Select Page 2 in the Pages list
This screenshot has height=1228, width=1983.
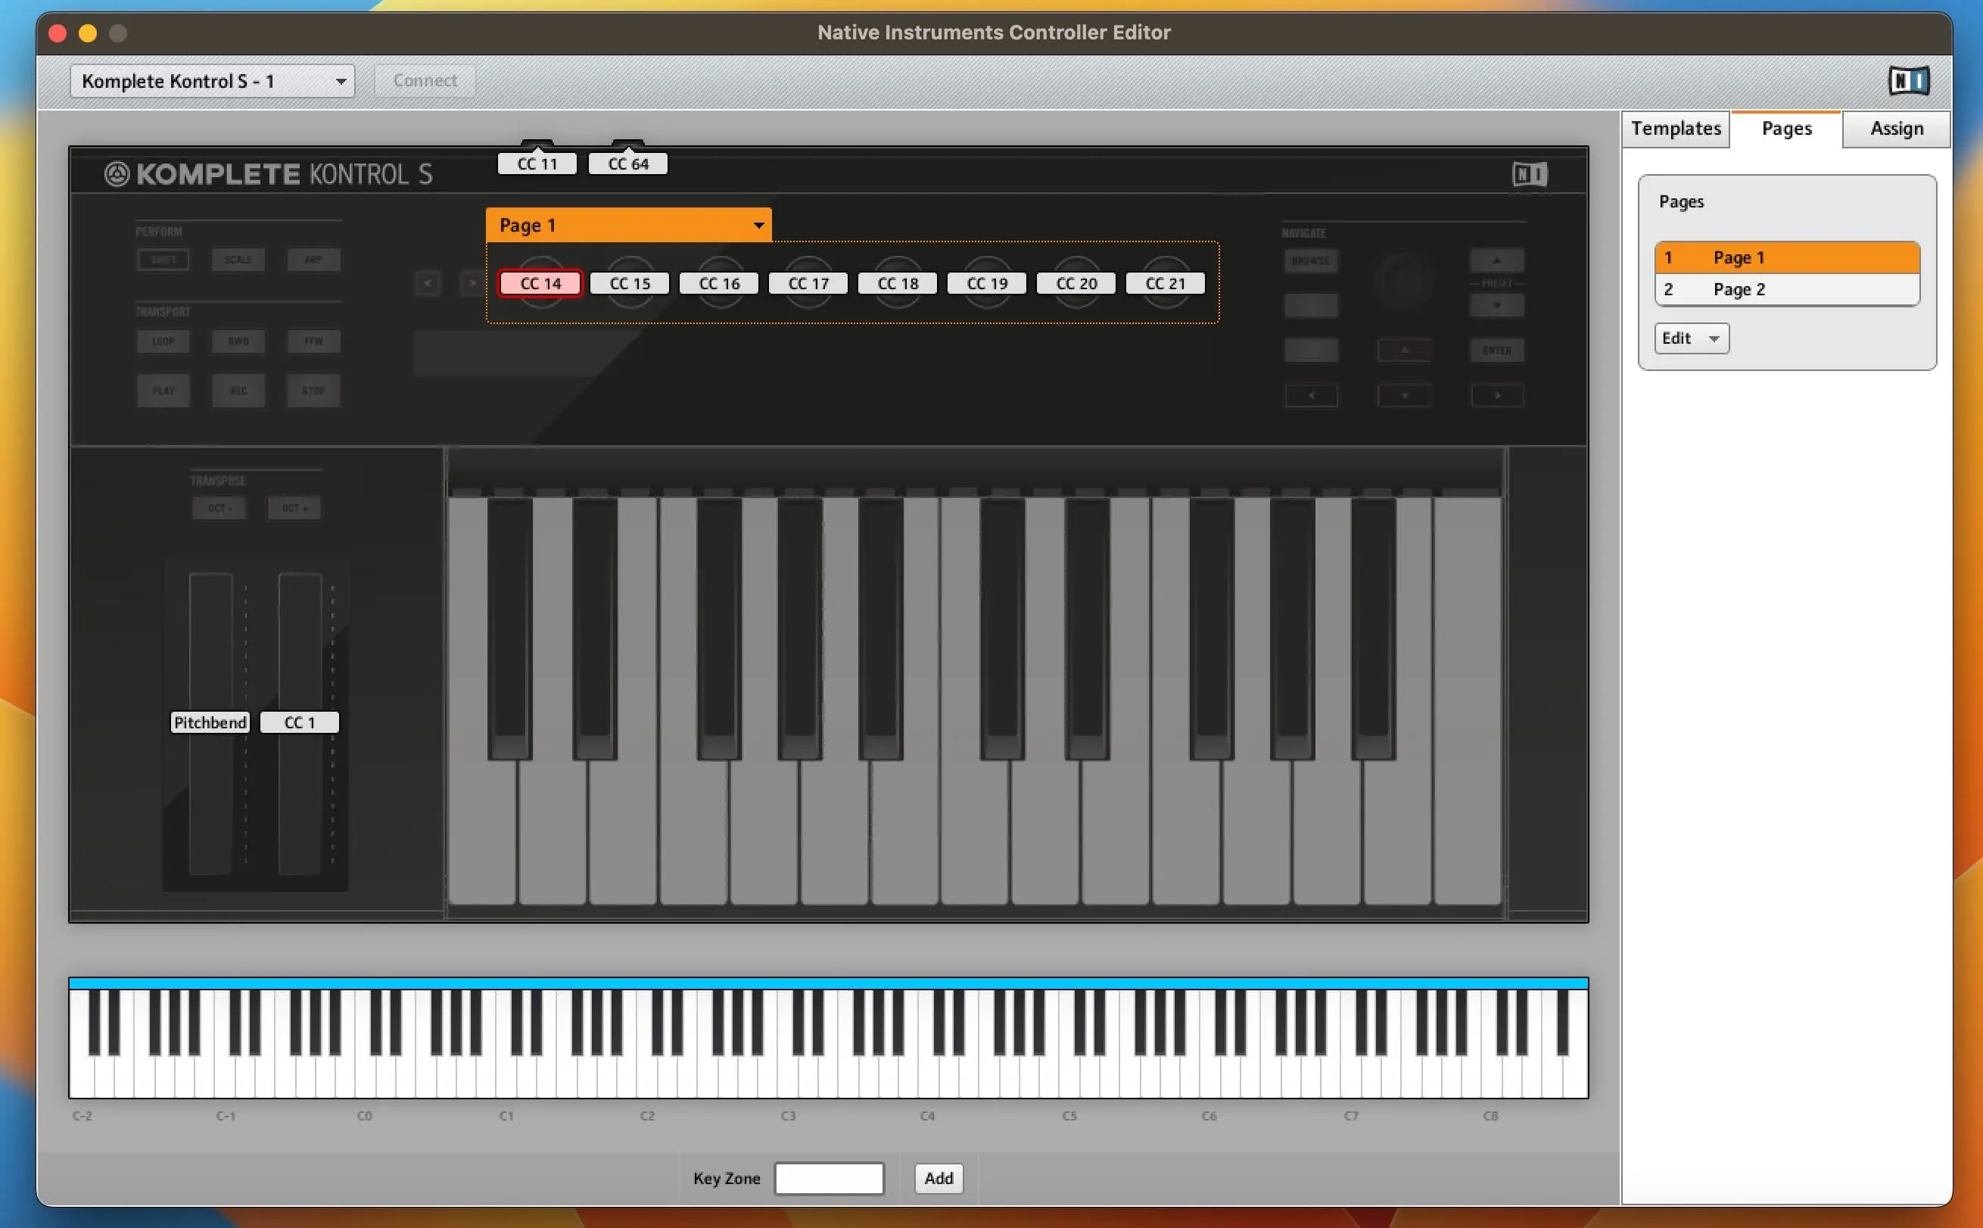click(x=1739, y=289)
